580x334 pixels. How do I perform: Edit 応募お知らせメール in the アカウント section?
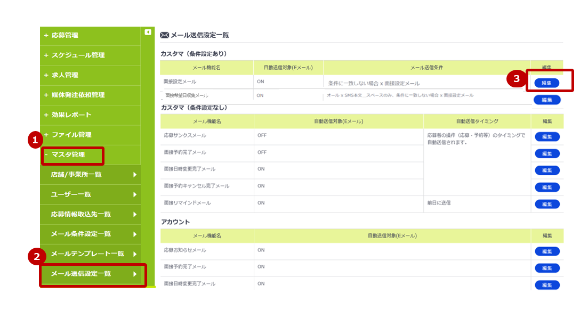coord(547,251)
